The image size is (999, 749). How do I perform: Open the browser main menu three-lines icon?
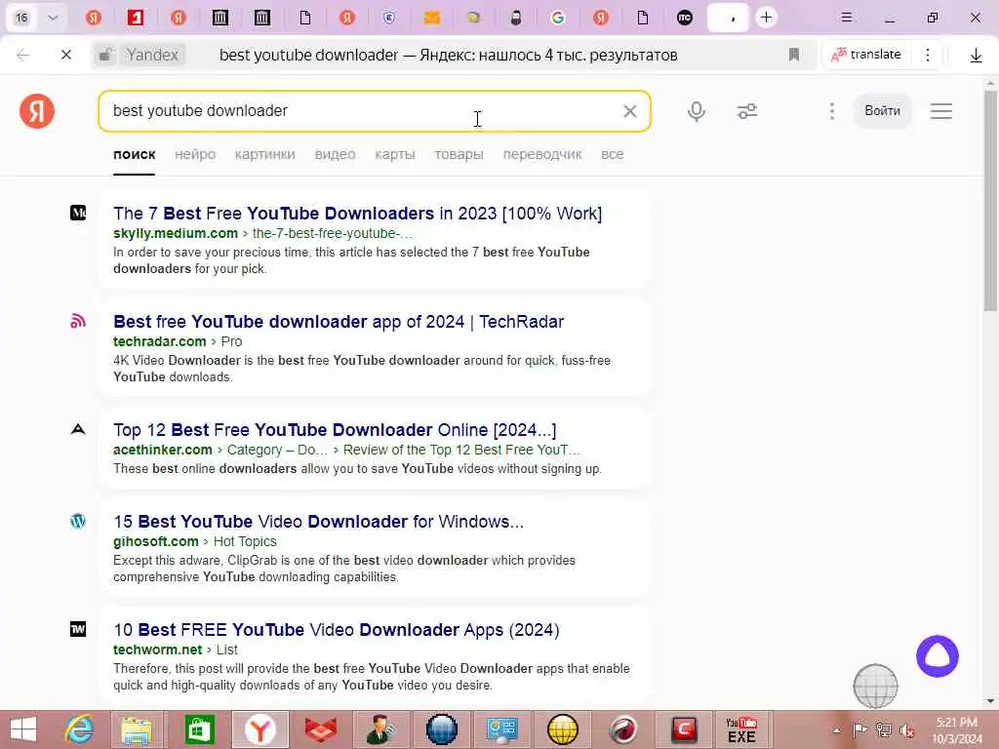coord(846,18)
